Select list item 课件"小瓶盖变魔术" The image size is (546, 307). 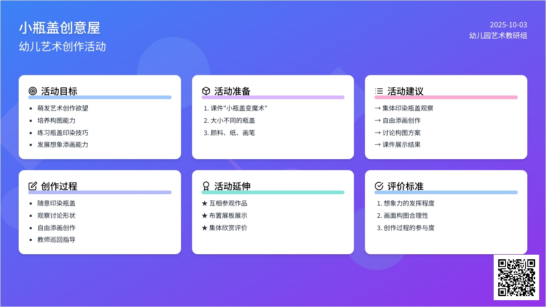pos(239,108)
